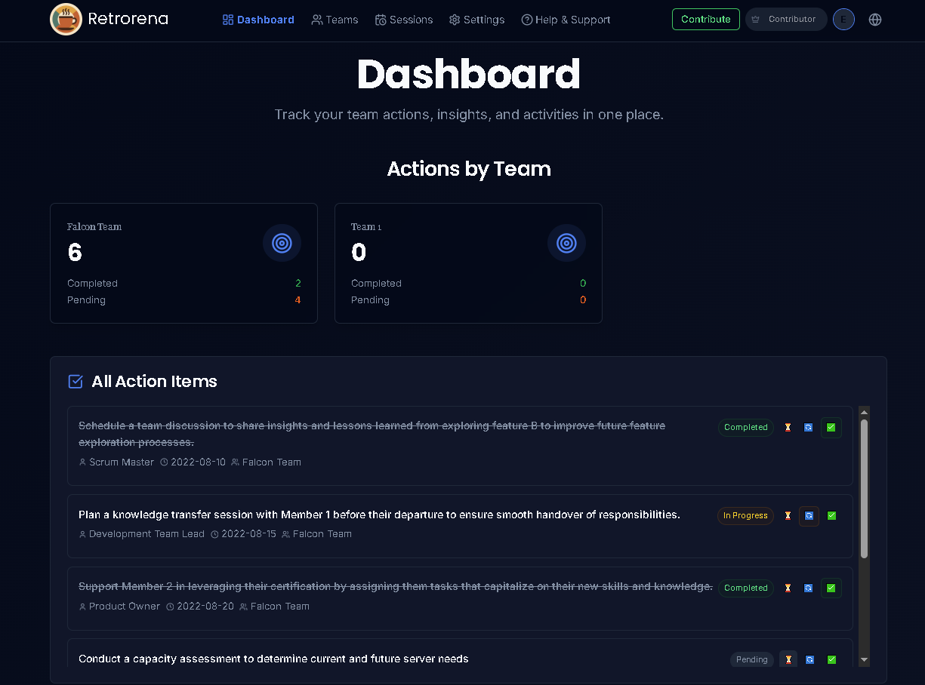The height and width of the screenshot is (685, 925).
Task: Click the target icon on Falcon Team card
Action: (282, 243)
